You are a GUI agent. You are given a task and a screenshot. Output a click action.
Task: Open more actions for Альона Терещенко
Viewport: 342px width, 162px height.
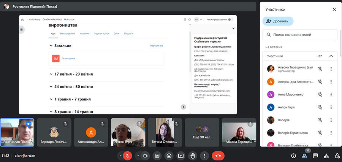pyautogui.click(x=331, y=69)
